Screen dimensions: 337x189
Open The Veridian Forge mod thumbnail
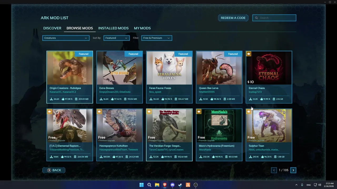169,126
